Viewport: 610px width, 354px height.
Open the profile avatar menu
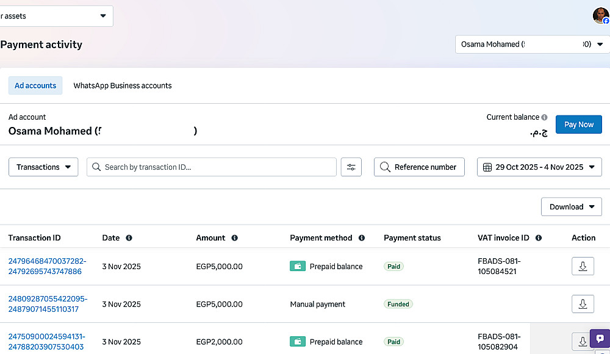tap(601, 16)
